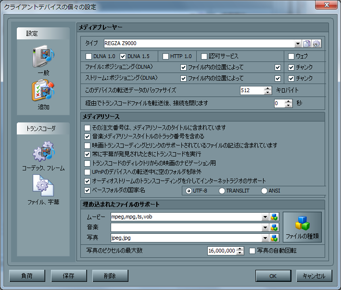Click the copy device type icon

pos(307,44)
